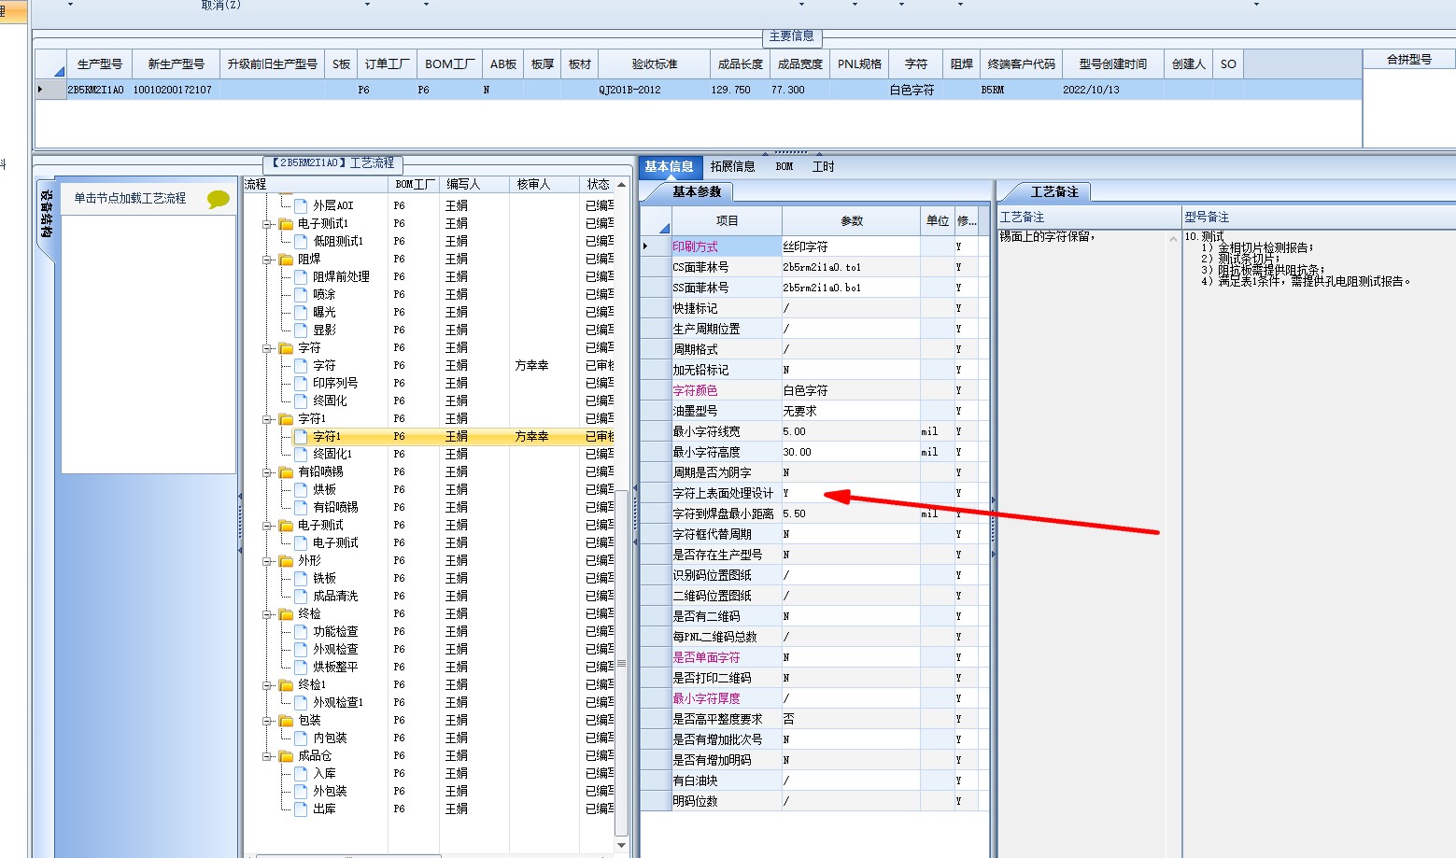Image resolution: width=1456 pixels, height=858 pixels.
Task: Click the 验收标准 column header
Action: (654, 63)
